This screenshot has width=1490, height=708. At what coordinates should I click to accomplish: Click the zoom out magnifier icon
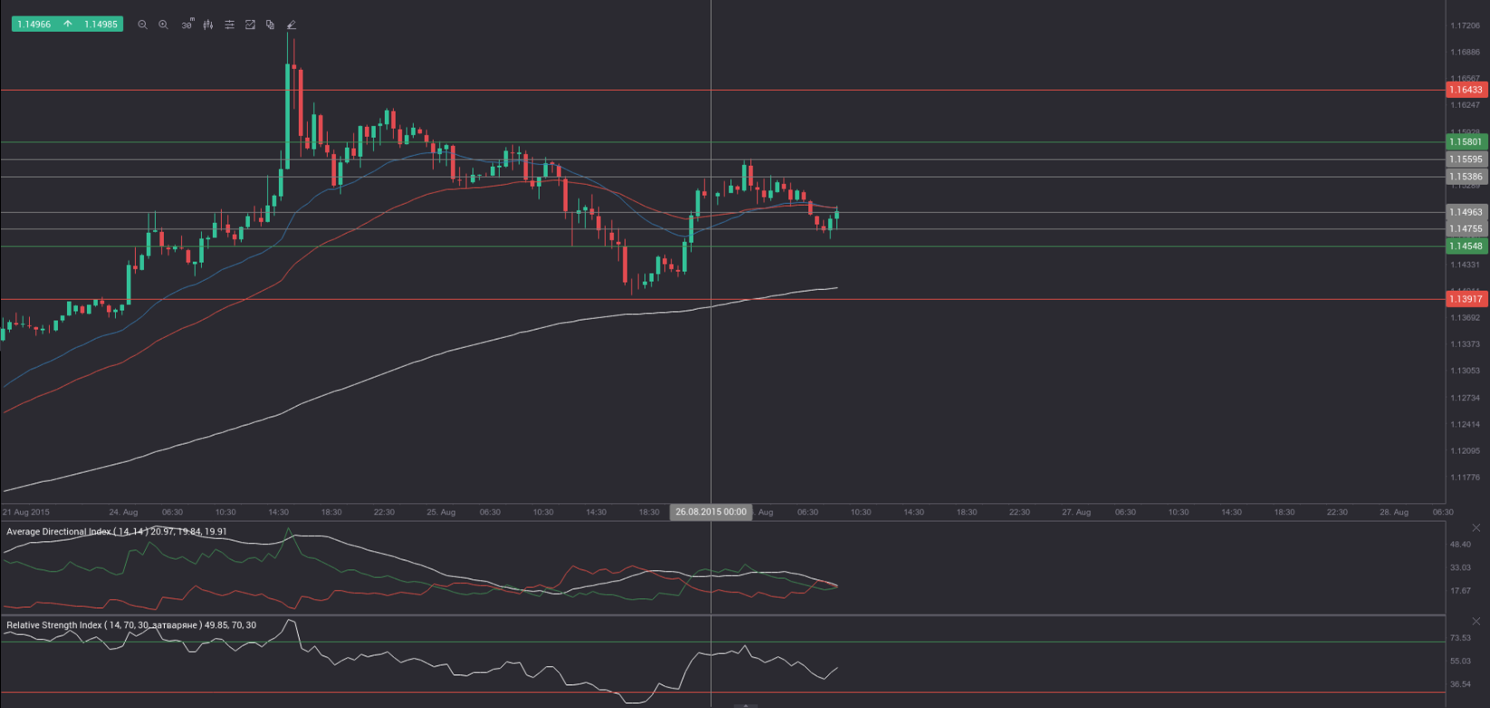pos(142,24)
